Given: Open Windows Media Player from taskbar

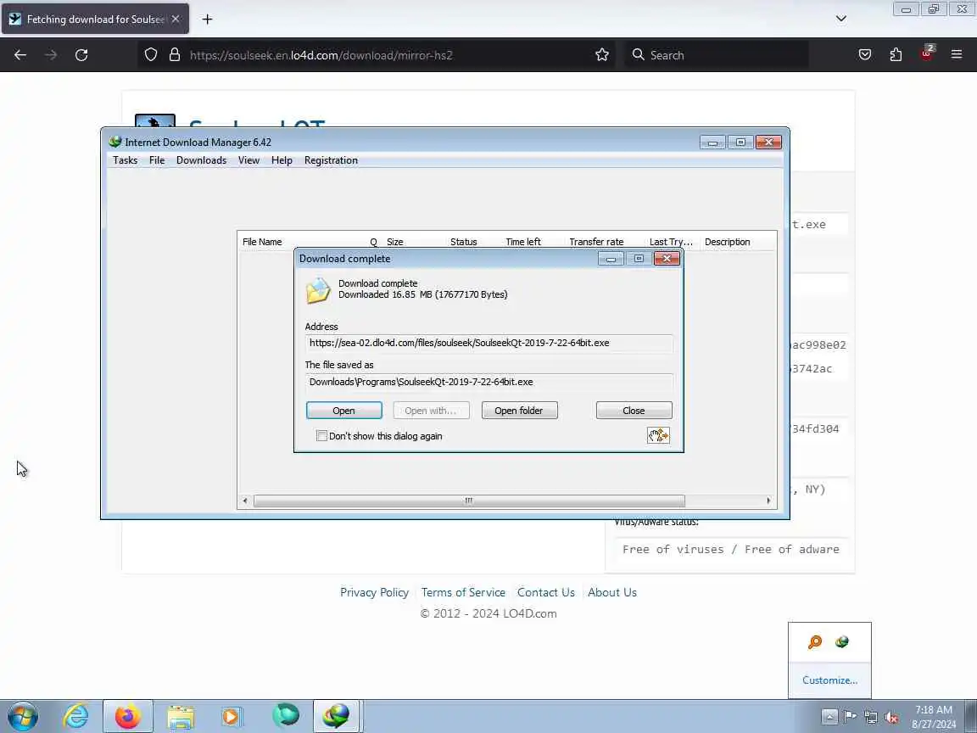Looking at the screenshot, I should [231, 716].
